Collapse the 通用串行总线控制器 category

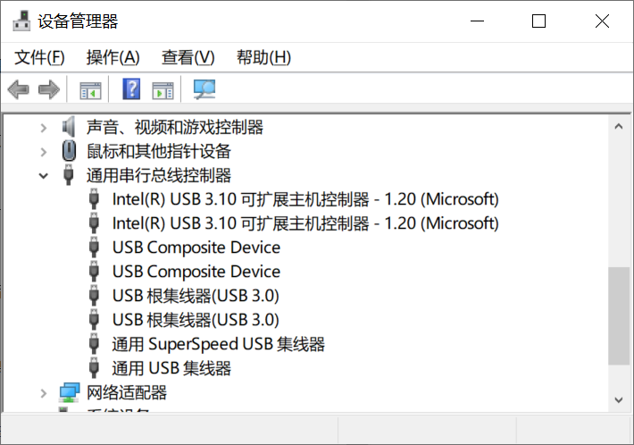pyautogui.click(x=43, y=176)
